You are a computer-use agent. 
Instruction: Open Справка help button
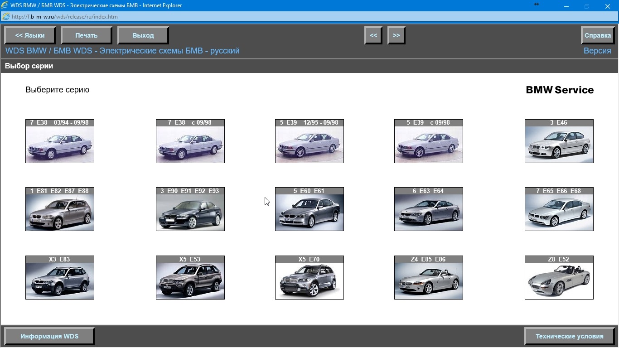(x=598, y=35)
